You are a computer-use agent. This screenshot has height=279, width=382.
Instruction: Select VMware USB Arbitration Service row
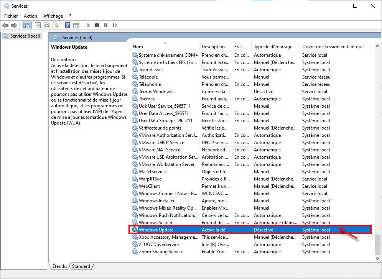coord(250,157)
